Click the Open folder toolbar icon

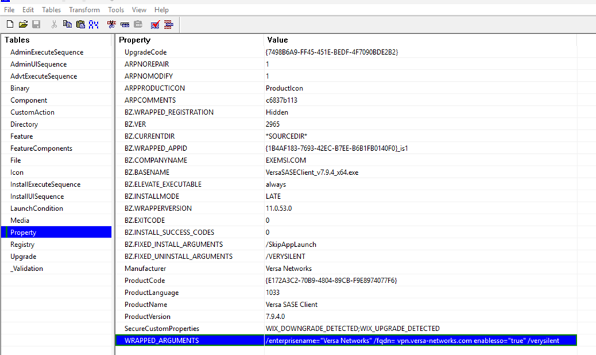coord(23,25)
